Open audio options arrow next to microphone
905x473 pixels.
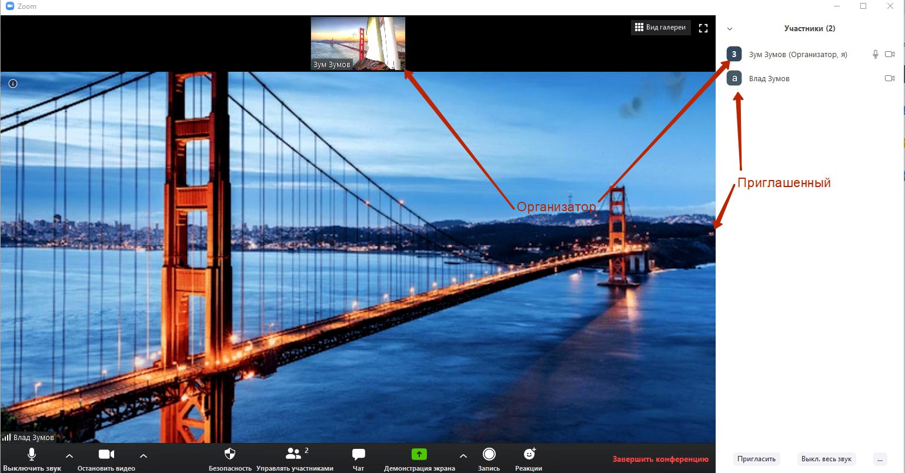click(x=69, y=456)
